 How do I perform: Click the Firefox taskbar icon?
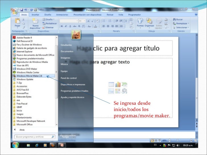[x=53, y=145]
